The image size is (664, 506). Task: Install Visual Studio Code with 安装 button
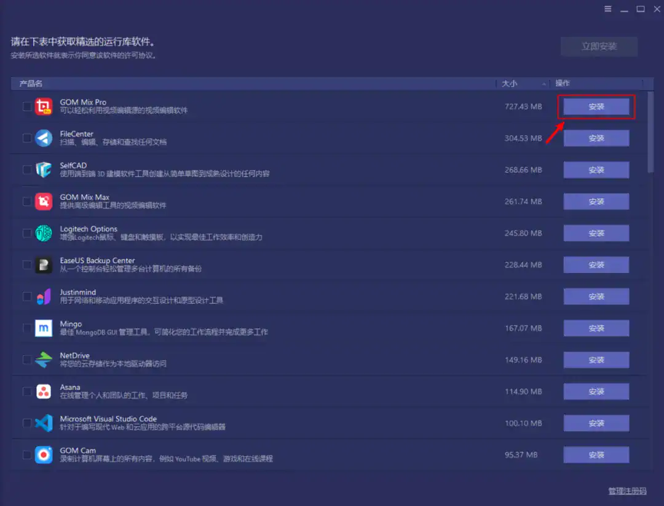596,423
